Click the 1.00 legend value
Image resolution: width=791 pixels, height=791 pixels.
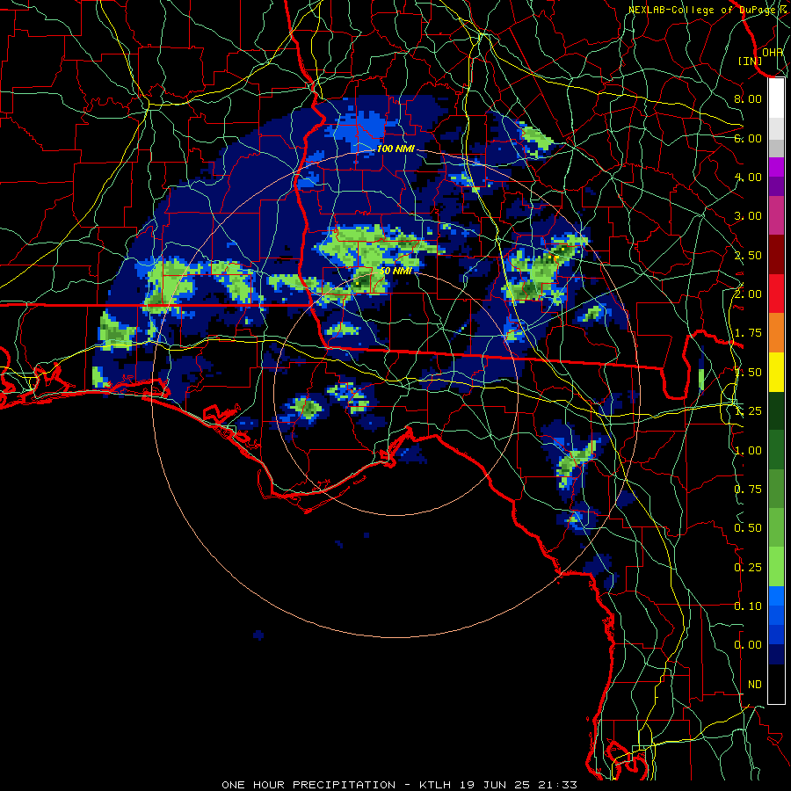coord(748,451)
